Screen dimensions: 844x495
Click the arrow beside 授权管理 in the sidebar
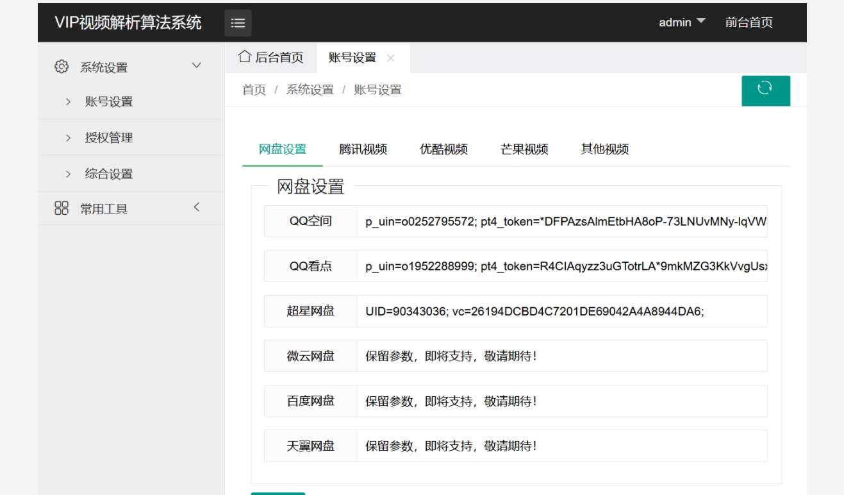click(x=68, y=138)
